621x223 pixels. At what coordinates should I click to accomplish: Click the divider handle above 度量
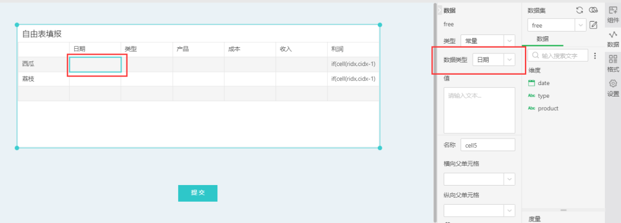click(x=563, y=210)
